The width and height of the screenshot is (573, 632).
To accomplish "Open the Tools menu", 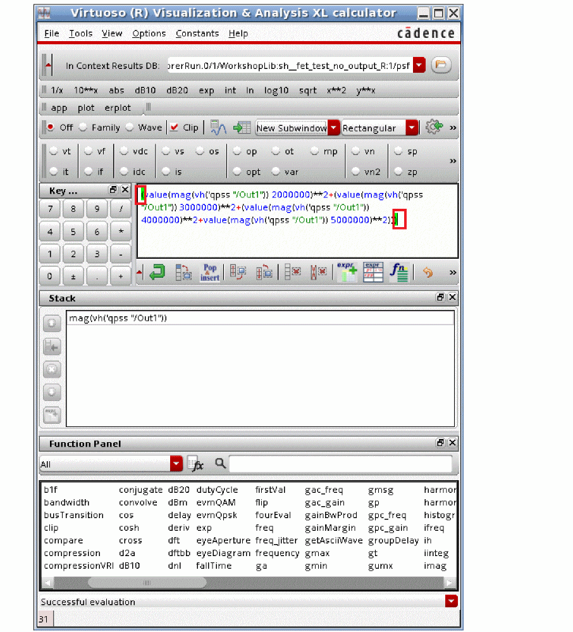I will point(80,34).
